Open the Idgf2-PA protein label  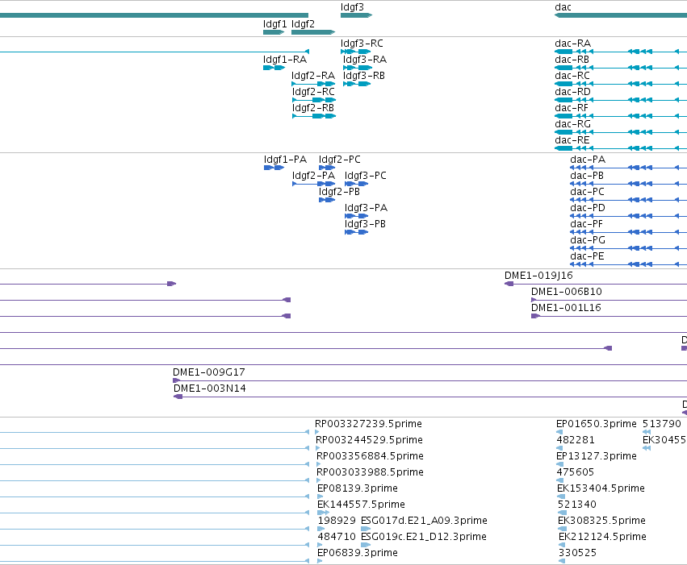click(x=314, y=176)
